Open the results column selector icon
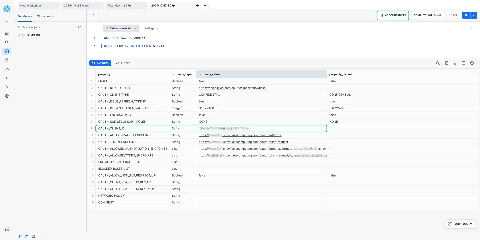Viewport: 480px width, 240px height. coord(446,63)
